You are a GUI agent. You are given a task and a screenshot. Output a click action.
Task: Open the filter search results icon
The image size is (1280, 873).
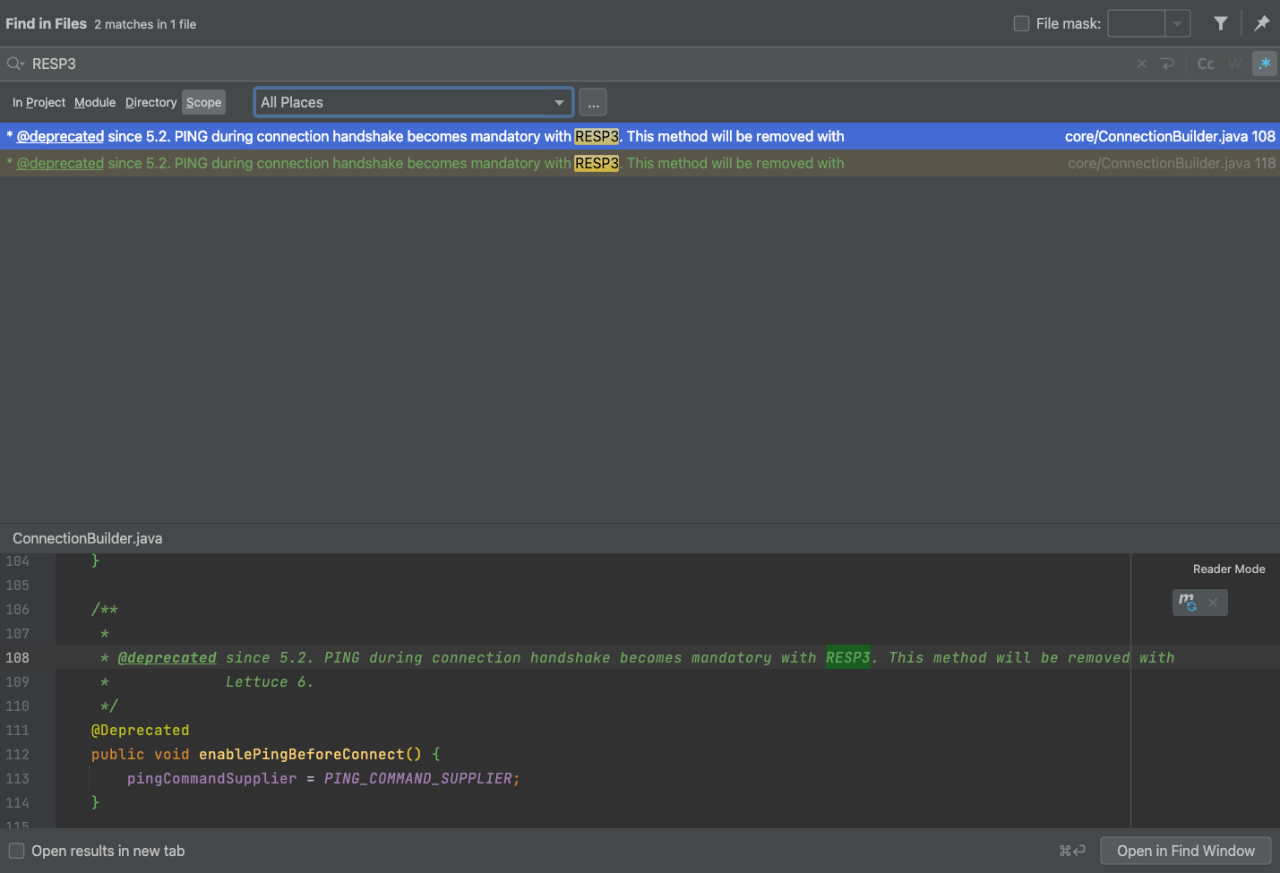[1221, 23]
